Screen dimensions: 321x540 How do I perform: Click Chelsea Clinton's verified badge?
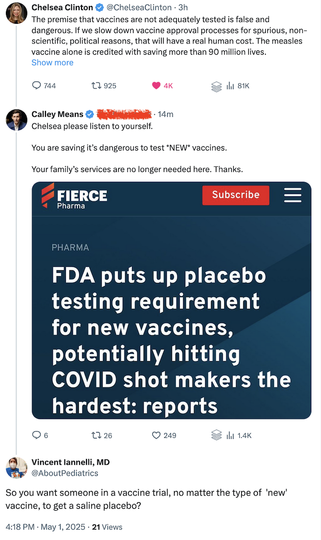coord(100,8)
